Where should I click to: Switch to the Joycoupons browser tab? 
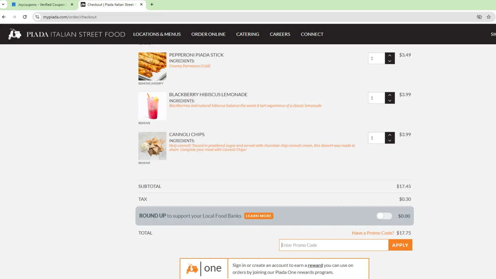pos(41,5)
